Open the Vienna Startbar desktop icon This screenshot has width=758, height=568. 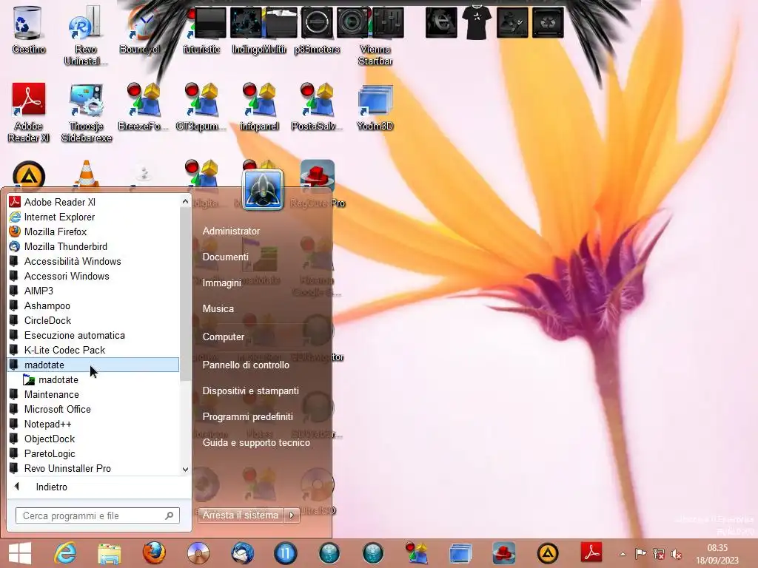(x=375, y=35)
